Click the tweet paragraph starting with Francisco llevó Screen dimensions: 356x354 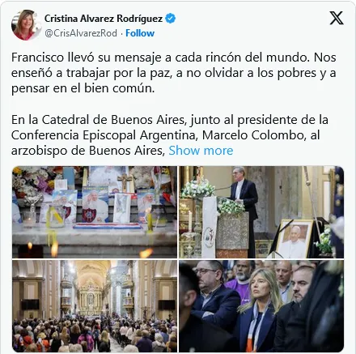coord(174,73)
